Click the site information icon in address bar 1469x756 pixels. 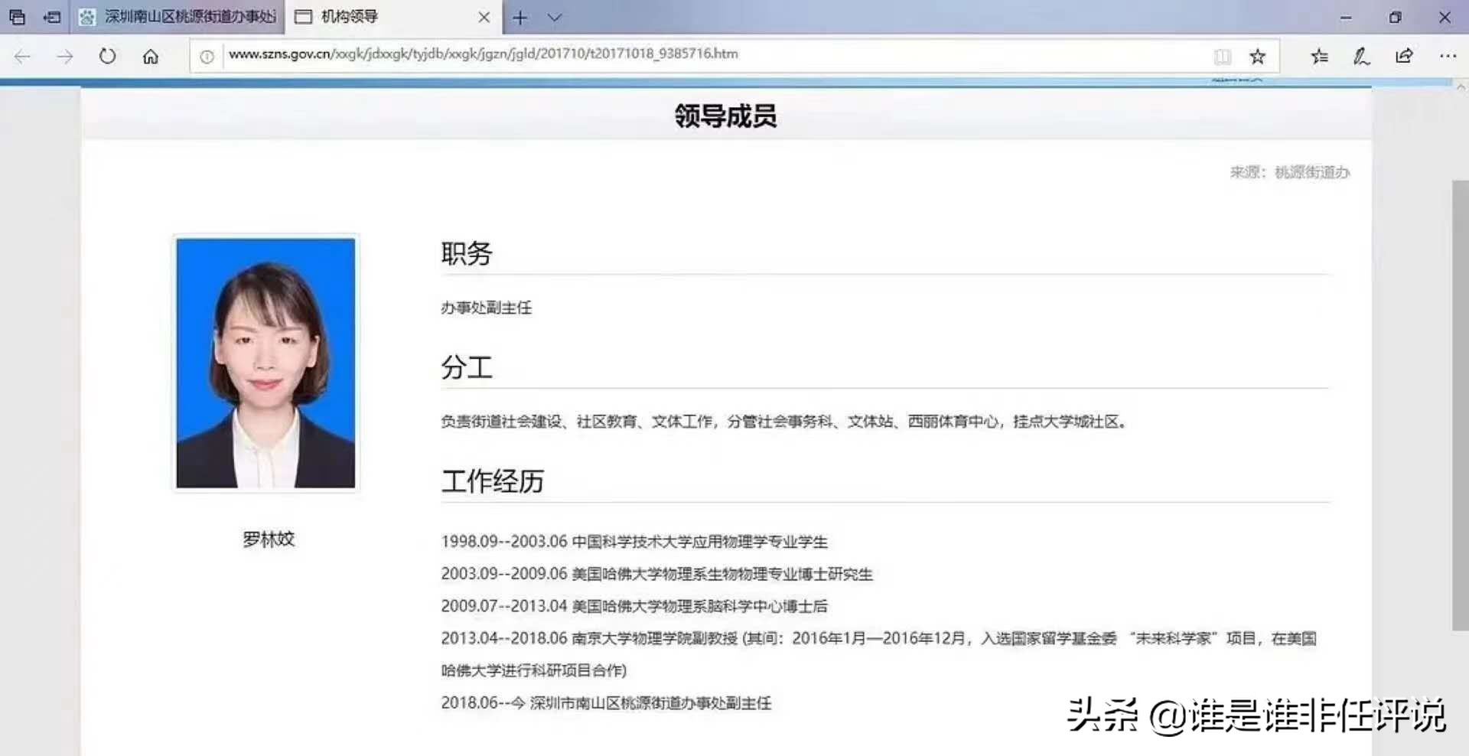[207, 54]
